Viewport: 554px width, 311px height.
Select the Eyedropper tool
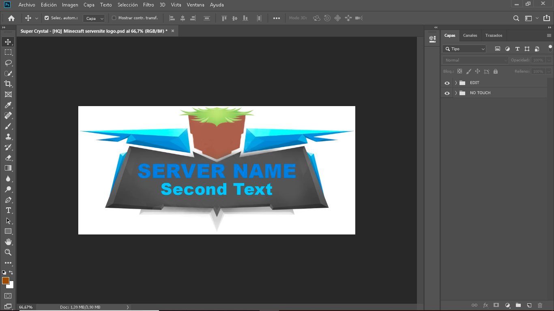coord(8,105)
